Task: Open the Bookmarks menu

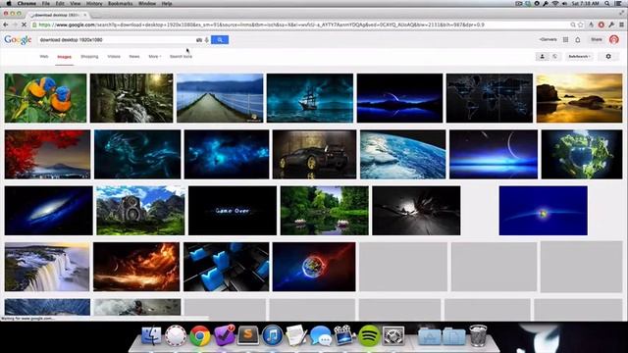Action: [x=120, y=3]
